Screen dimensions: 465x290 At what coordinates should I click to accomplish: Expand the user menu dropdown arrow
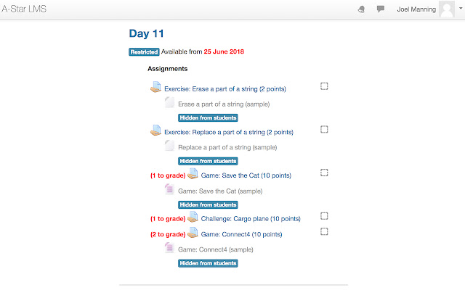[461, 10]
